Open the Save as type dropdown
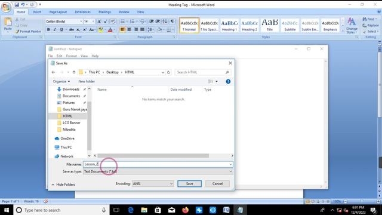This screenshot has width=382, height=215. [x=158, y=171]
